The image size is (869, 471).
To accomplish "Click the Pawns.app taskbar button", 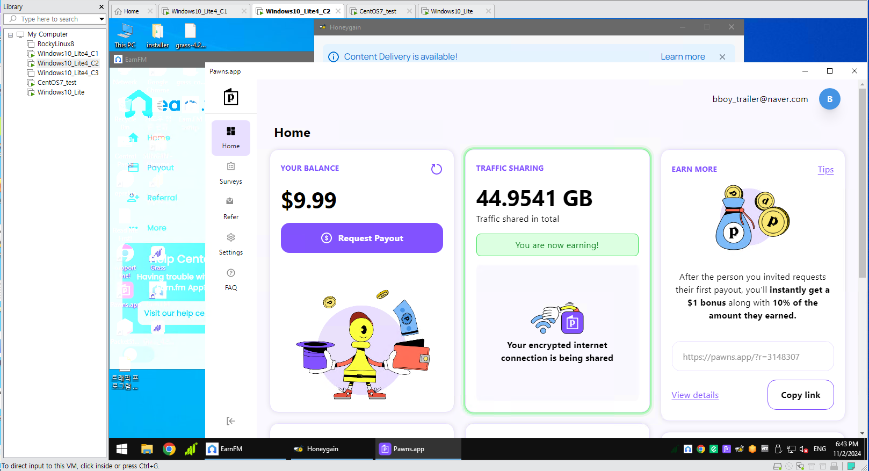I will pos(418,449).
